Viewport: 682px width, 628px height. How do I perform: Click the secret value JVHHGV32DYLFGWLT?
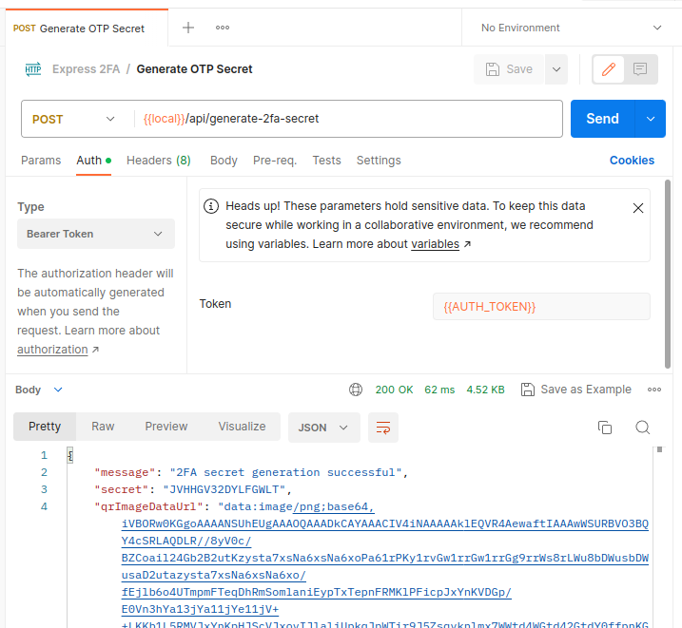[224, 489]
